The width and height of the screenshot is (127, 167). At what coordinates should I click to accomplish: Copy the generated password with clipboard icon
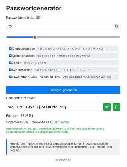pyautogui.click(x=116, y=107)
